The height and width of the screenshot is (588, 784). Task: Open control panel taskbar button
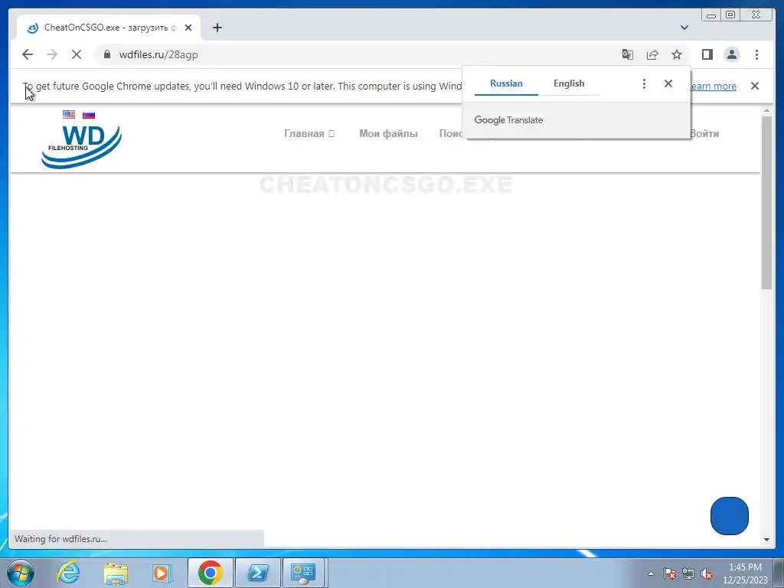(x=305, y=573)
